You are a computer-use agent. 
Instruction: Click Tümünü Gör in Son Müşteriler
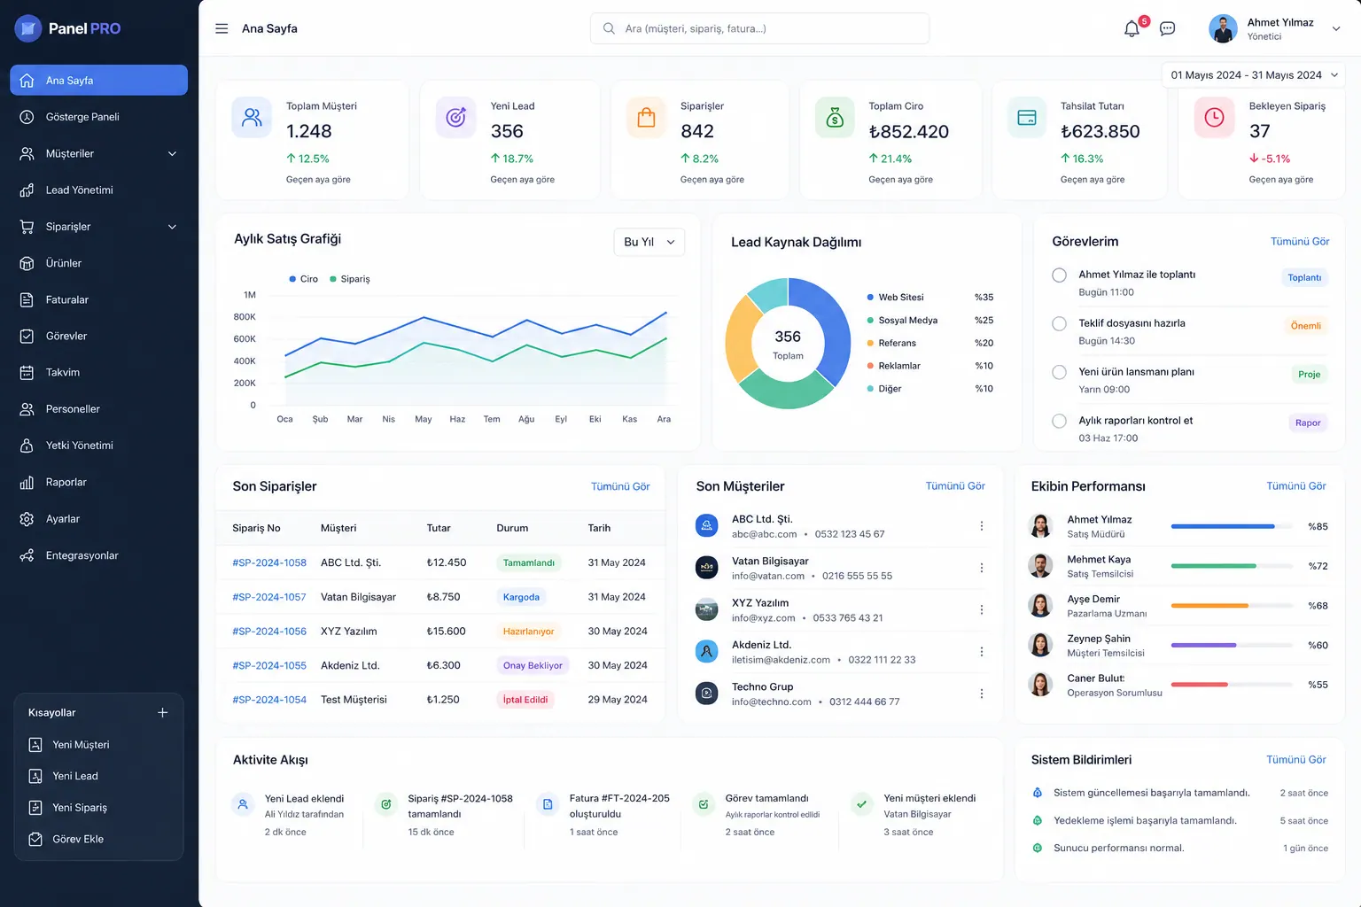955,486
